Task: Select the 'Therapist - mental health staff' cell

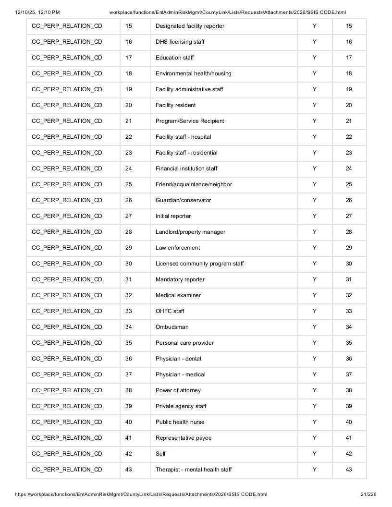Action: (x=224, y=470)
